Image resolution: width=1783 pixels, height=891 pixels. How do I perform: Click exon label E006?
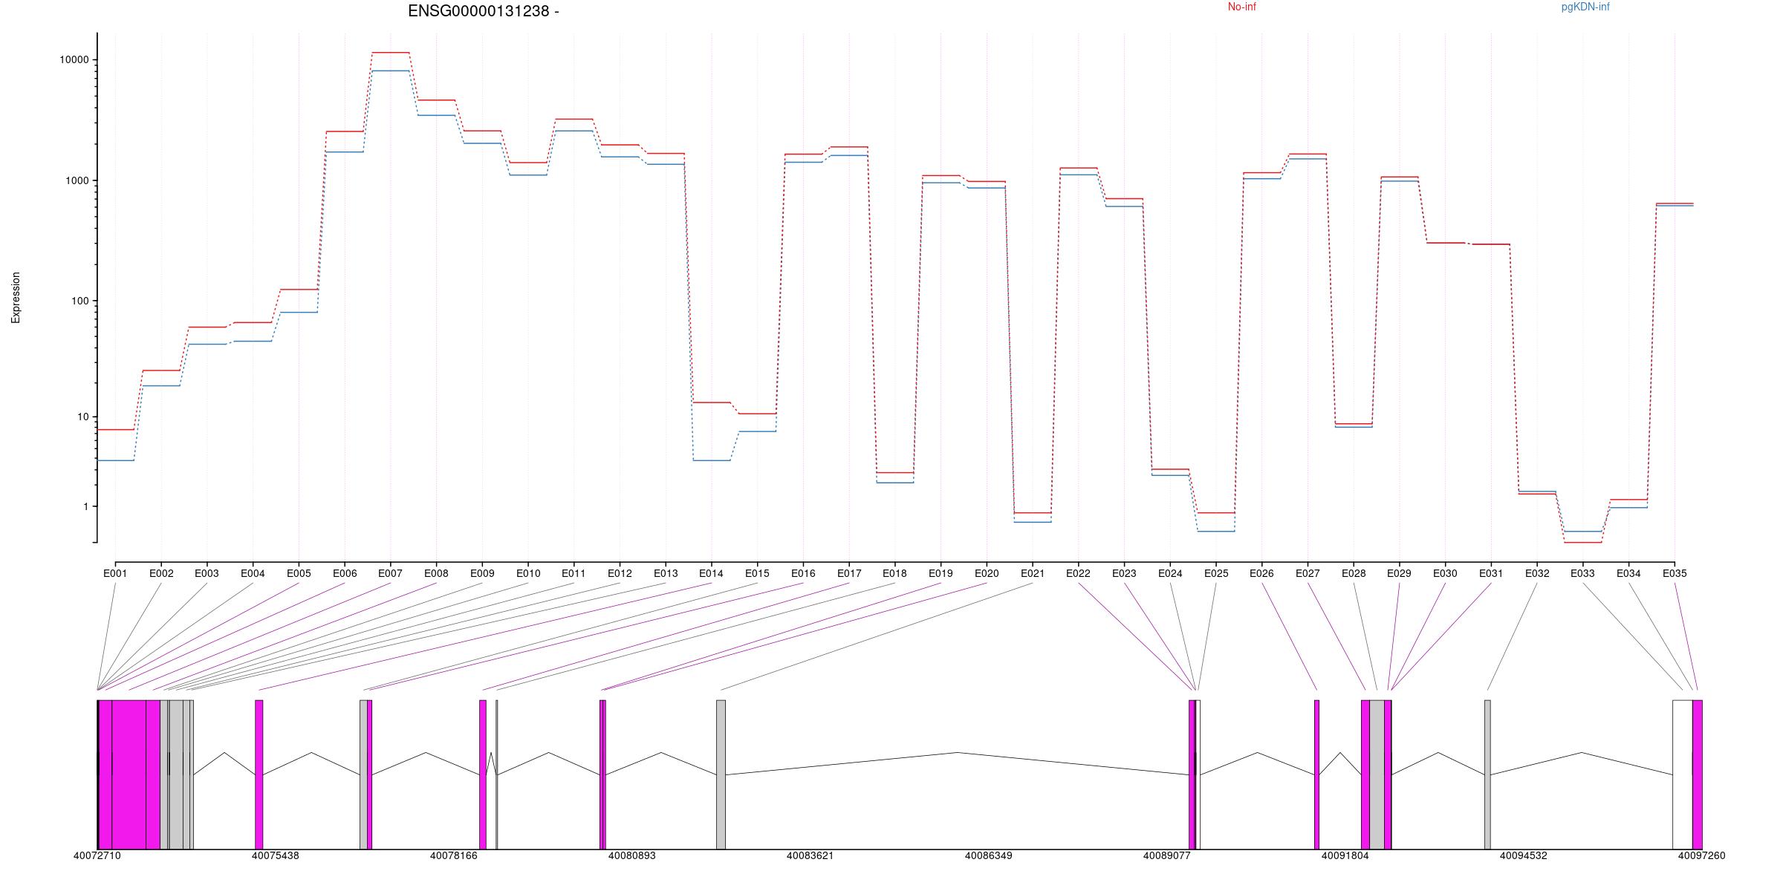(345, 573)
